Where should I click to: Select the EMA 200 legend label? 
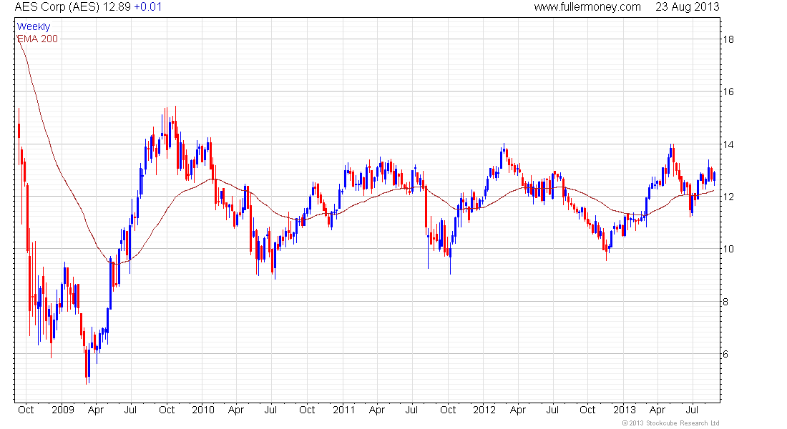pyautogui.click(x=37, y=39)
